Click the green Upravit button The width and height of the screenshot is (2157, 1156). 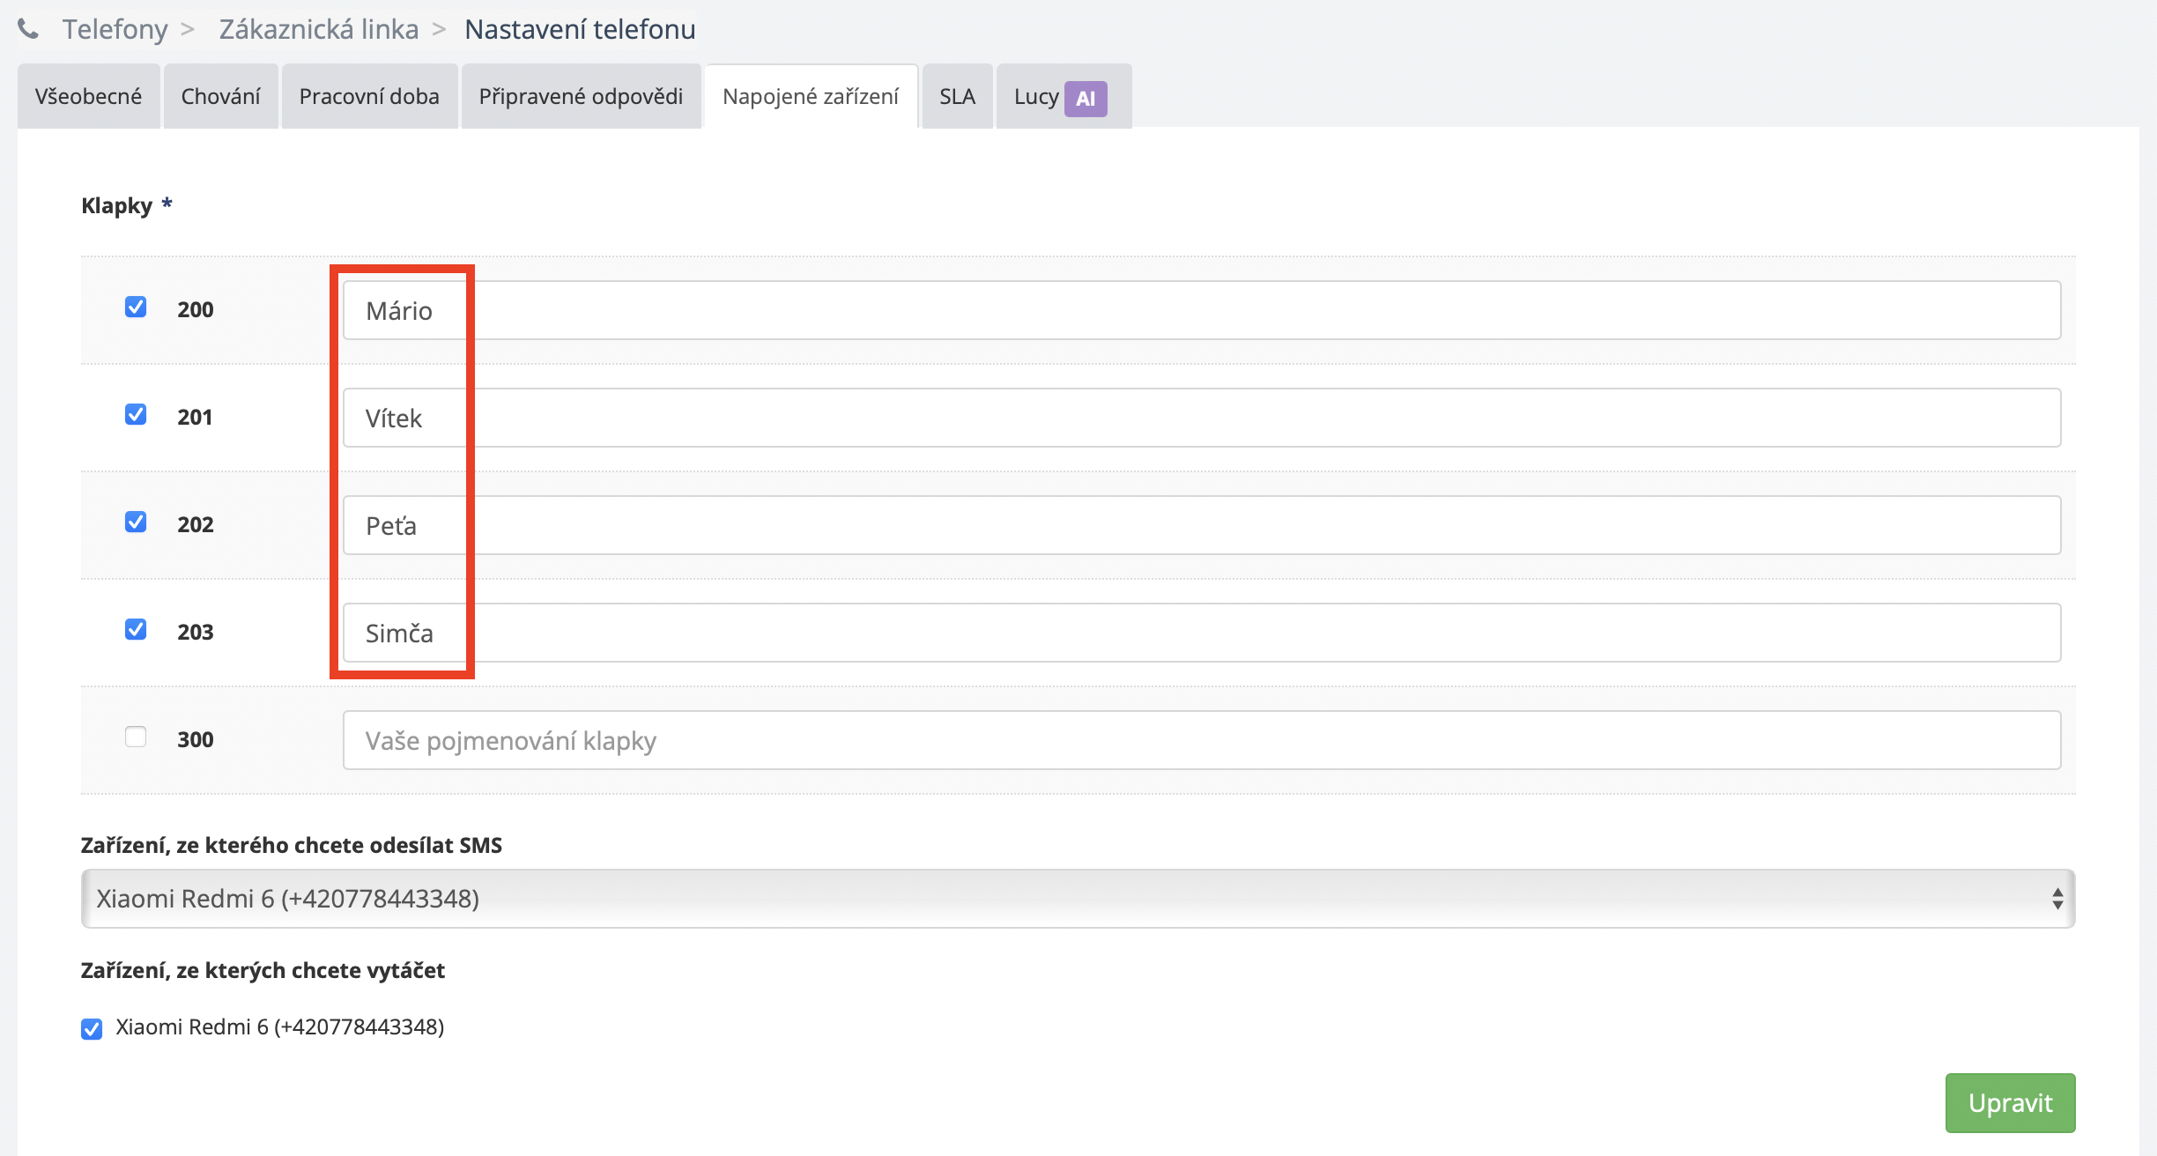point(2010,1102)
